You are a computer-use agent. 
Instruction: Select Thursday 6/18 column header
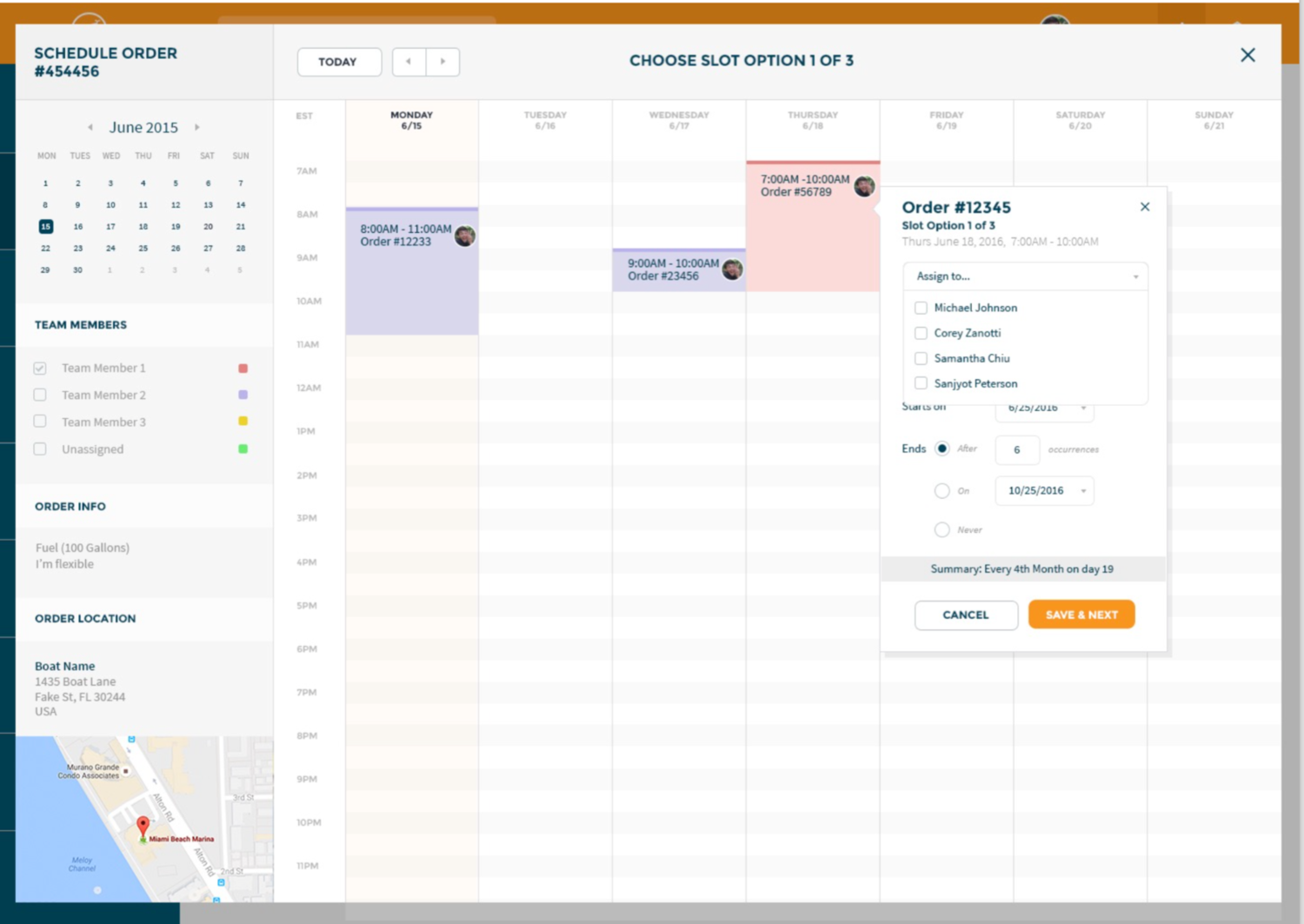coord(813,120)
